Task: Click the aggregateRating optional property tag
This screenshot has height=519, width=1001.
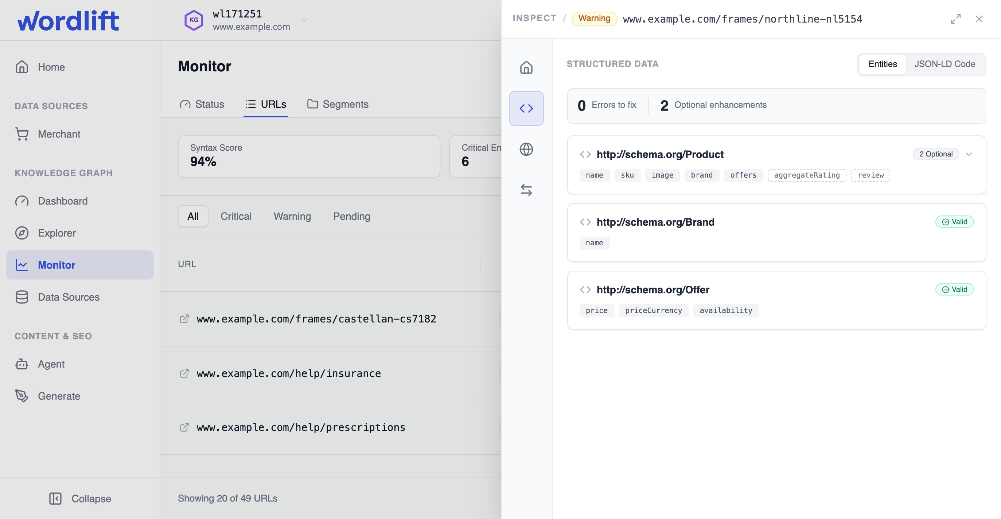Action: [807, 175]
